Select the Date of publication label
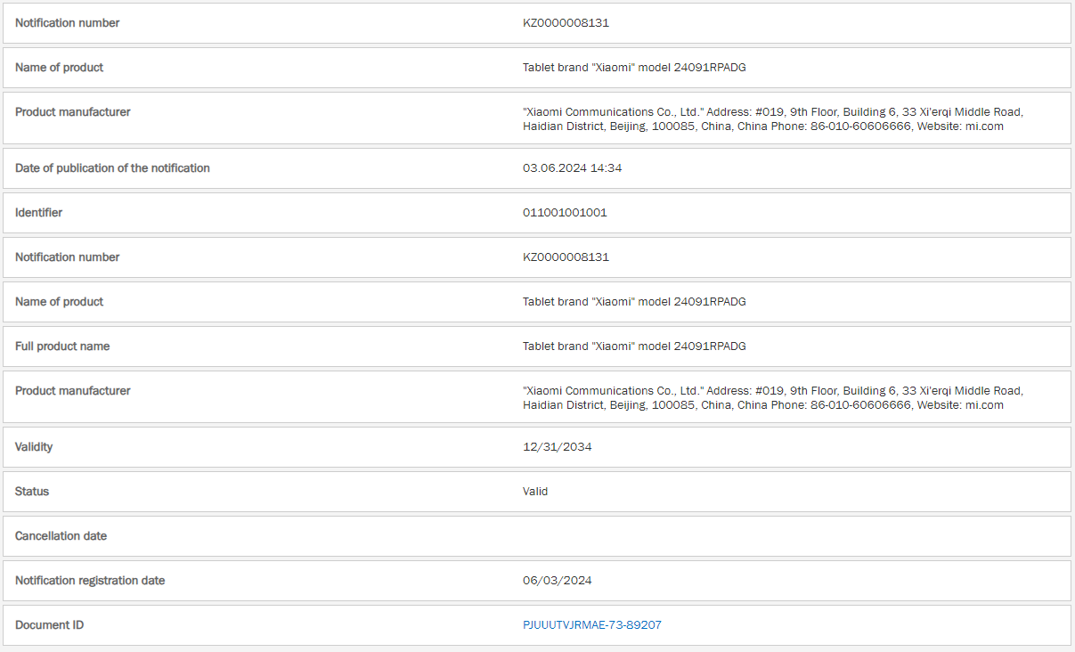Viewport: 1075px width, 652px height. [112, 168]
